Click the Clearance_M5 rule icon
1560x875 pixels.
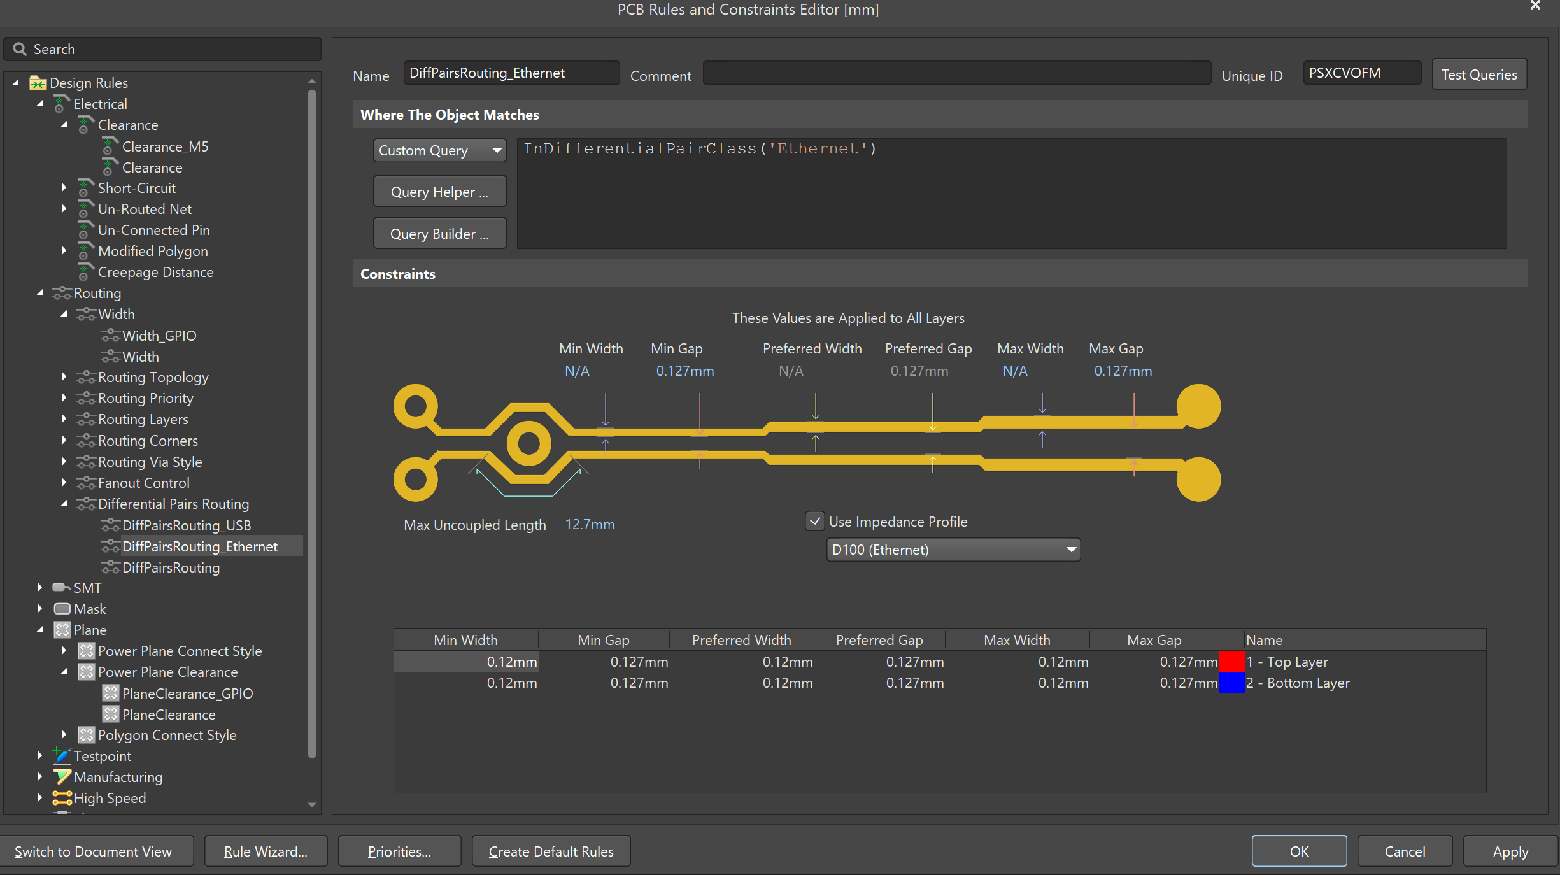coord(110,146)
